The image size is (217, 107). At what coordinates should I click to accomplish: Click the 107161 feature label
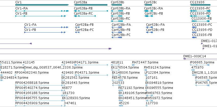tap(151, 78)
